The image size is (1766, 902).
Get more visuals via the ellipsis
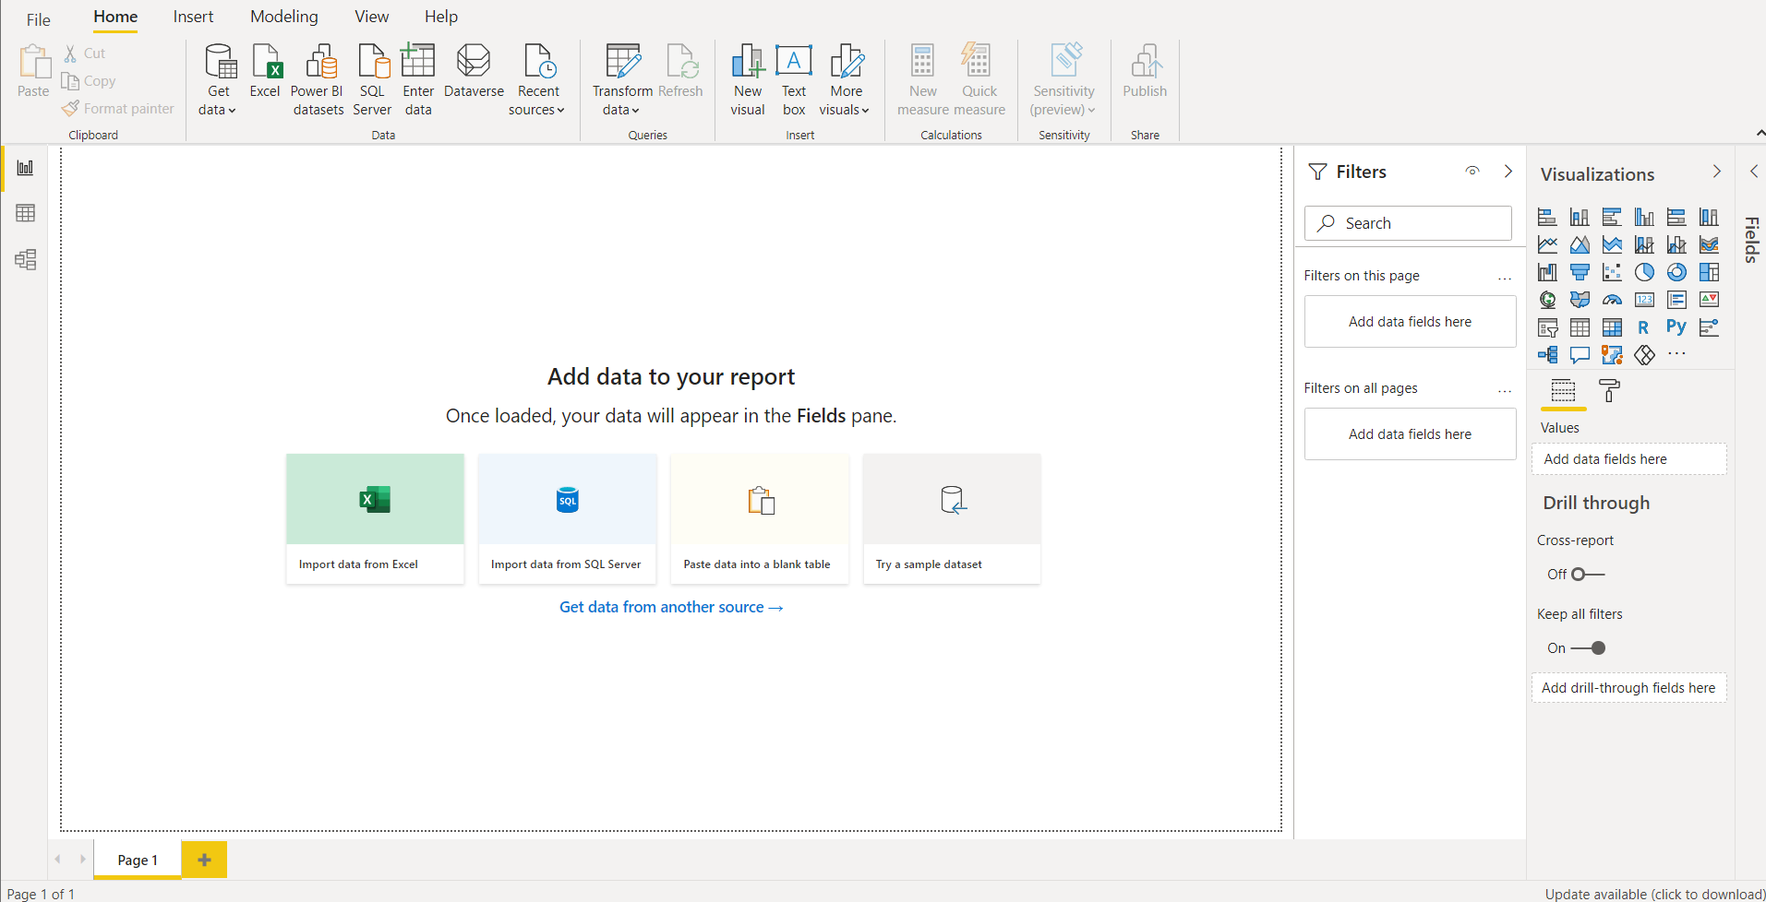1677,354
